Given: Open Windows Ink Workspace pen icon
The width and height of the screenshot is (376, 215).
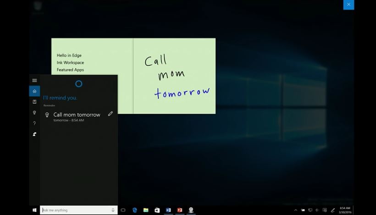Looking at the screenshot, I should click(333, 210).
